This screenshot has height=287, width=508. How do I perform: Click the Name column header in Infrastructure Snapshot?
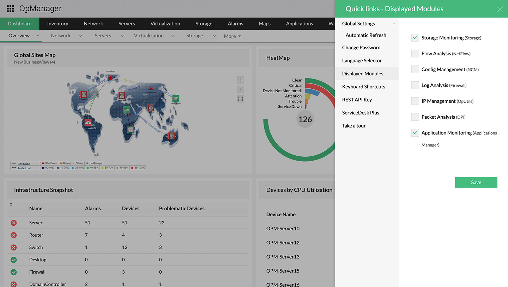(x=36, y=208)
